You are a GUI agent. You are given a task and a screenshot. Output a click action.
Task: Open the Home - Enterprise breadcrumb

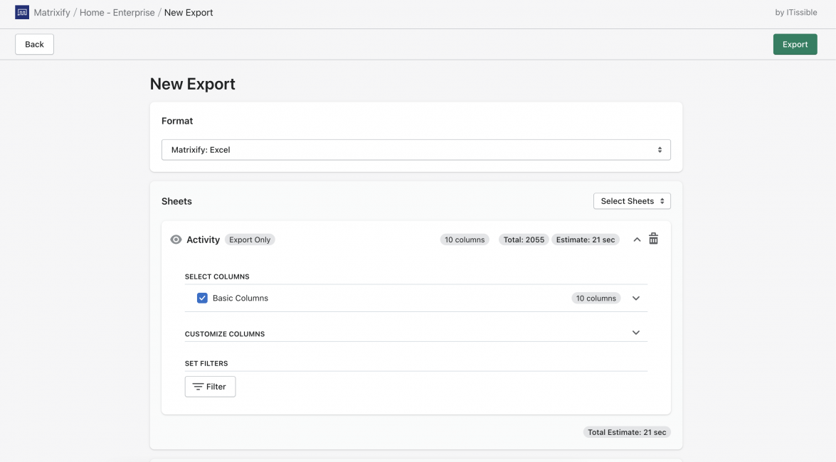tap(115, 12)
